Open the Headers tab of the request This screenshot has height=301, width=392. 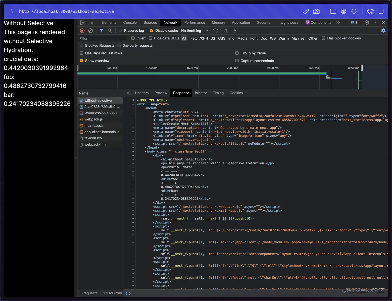(142, 93)
